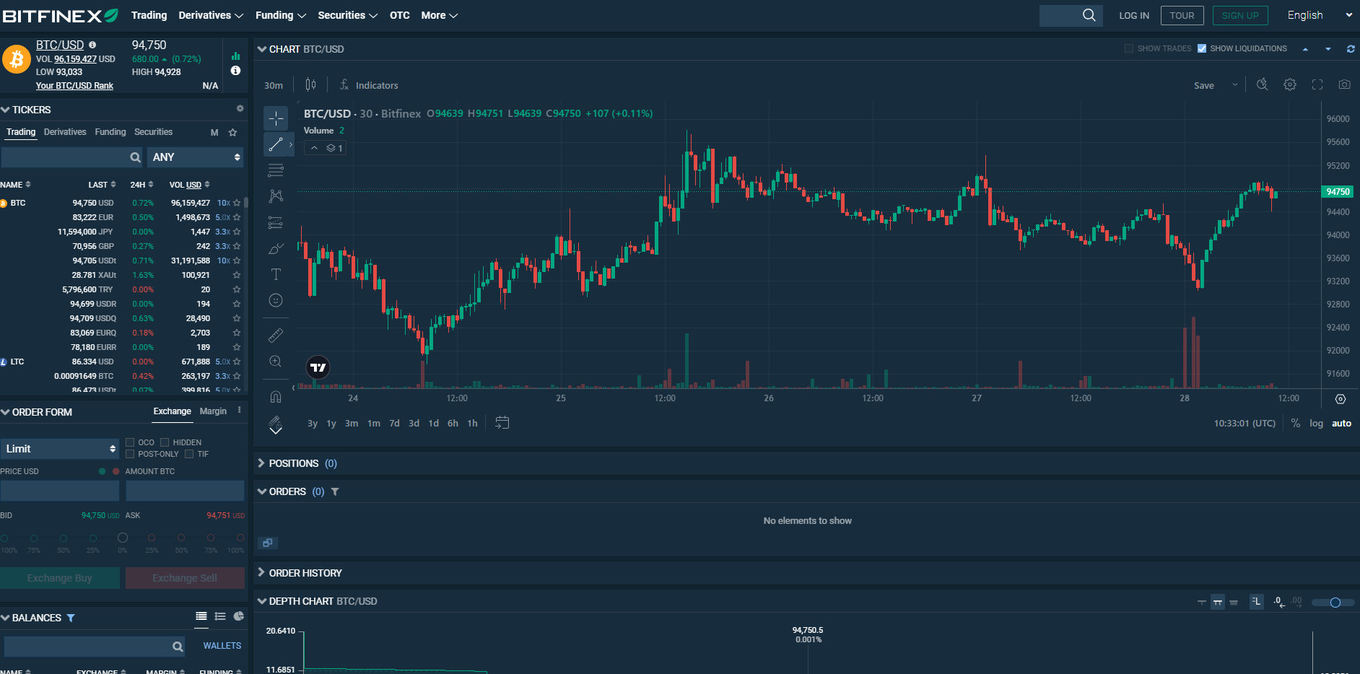Open chart settings gear icon
This screenshot has height=674, width=1360.
pos(1289,85)
